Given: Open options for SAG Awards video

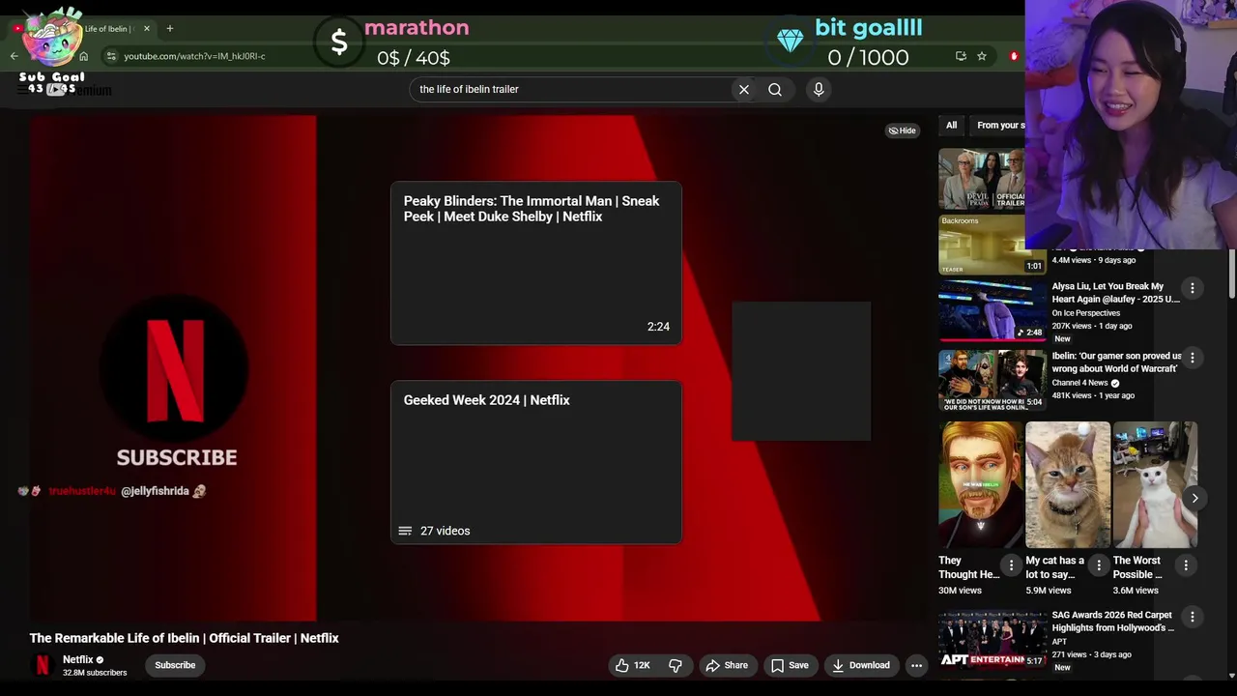Looking at the screenshot, I should pos(1193,617).
